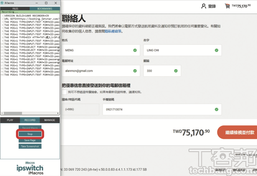
Task: Click green checkmark in postcode 330 field
Action: 176,71
